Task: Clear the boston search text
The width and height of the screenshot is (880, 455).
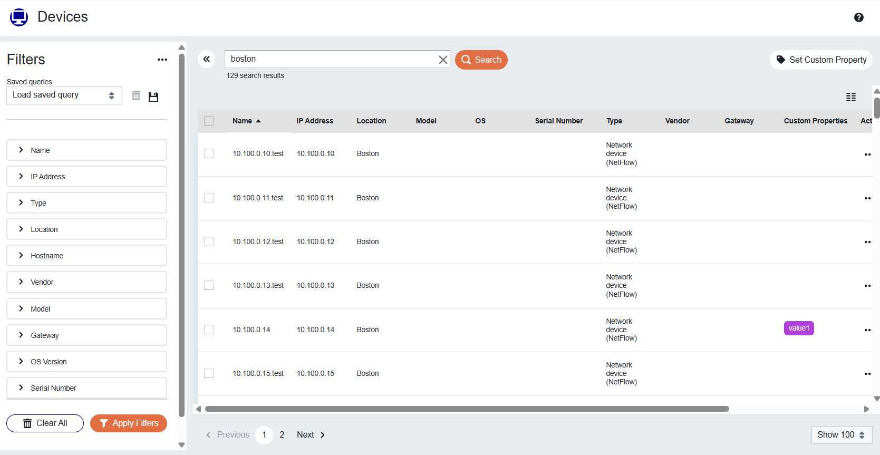Action: tap(443, 60)
